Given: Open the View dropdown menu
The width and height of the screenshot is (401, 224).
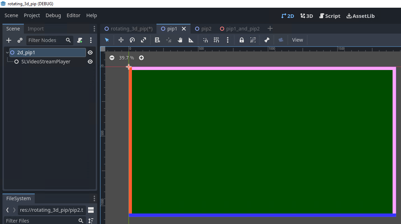Looking at the screenshot, I should pyautogui.click(x=298, y=40).
